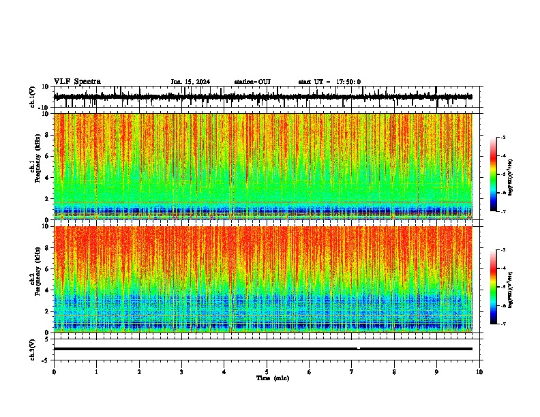Click the ch.1 spectrogram color bar
The image size is (540, 417).
pos(494,174)
